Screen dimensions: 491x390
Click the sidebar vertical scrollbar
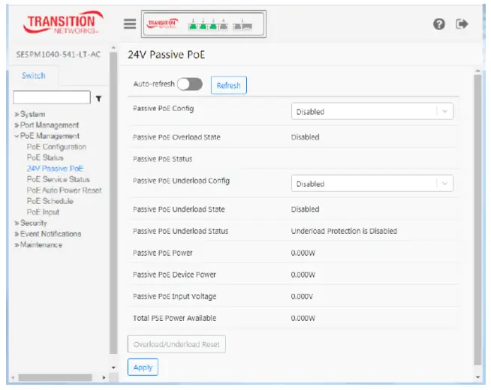(113, 203)
